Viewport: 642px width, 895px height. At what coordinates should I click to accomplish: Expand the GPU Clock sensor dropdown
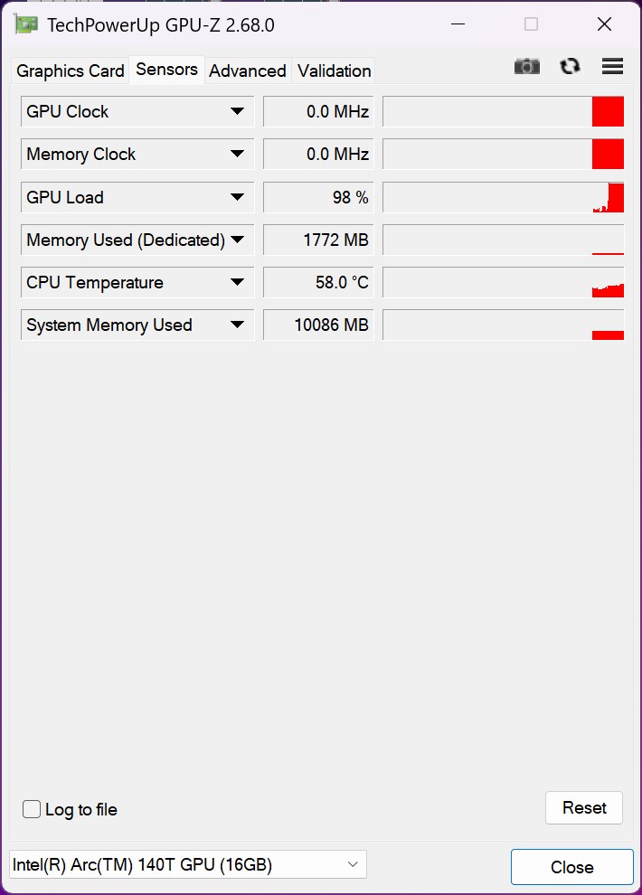pyautogui.click(x=237, y=111)
